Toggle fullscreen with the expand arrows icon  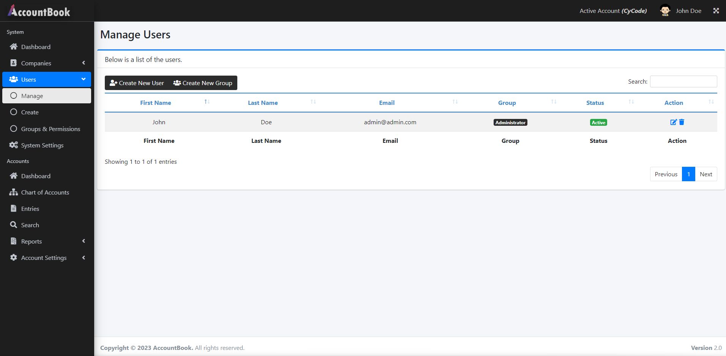coord(716,11)
